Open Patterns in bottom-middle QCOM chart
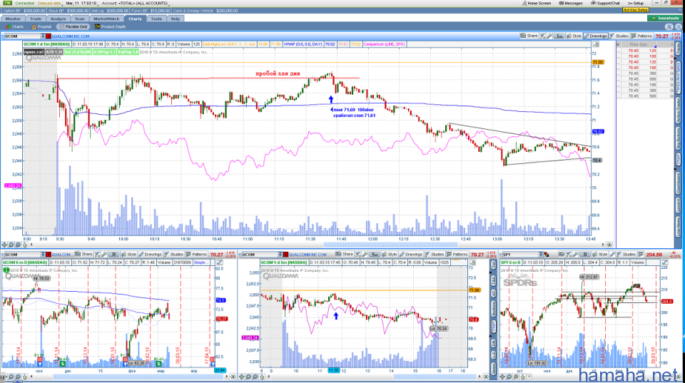The height and width of the screenshot is (383, 685). [x=457, y=254]
